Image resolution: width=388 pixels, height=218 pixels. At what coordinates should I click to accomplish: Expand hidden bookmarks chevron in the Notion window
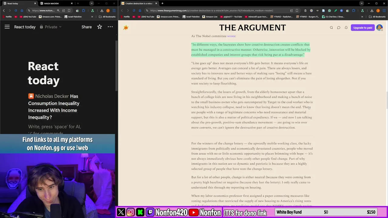[x=92, y=17]
